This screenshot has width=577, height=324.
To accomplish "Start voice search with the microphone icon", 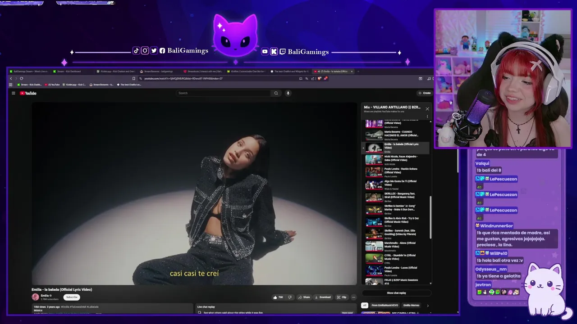I will coord(288,93).
